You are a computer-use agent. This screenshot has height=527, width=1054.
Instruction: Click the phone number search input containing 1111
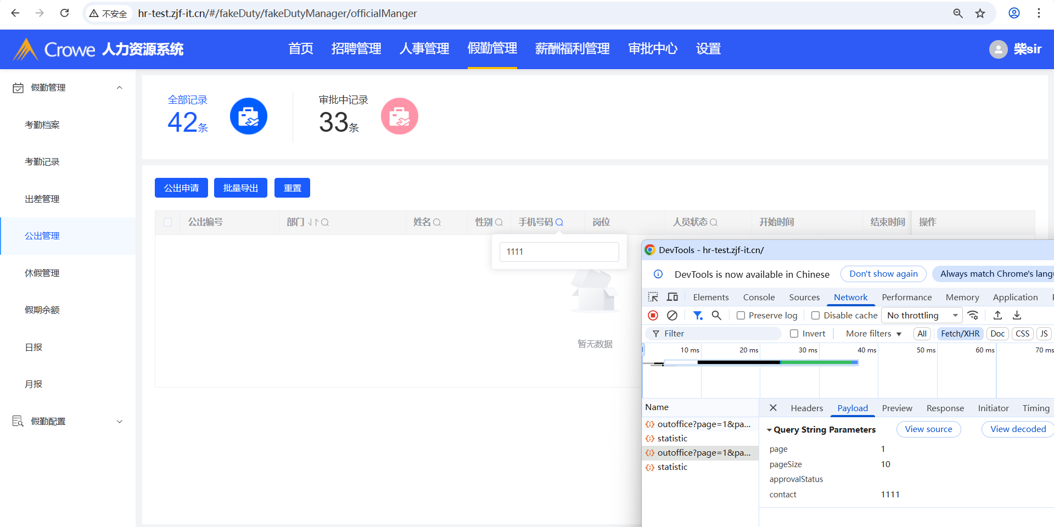(x=559, y=251)
